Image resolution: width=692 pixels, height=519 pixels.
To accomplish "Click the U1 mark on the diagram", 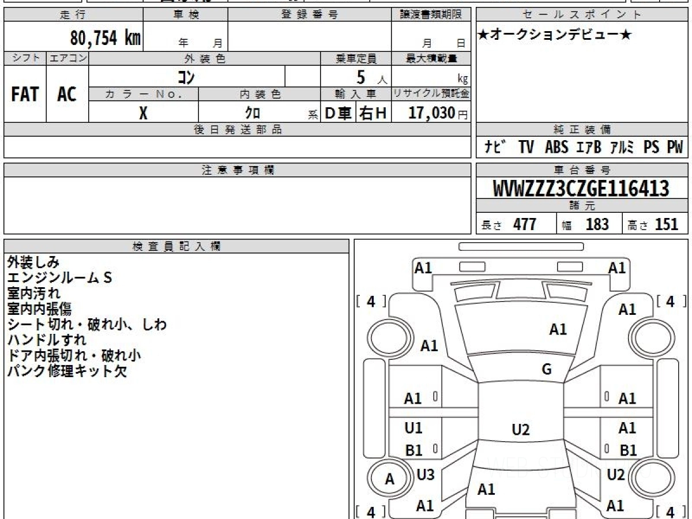I will 413,428.
